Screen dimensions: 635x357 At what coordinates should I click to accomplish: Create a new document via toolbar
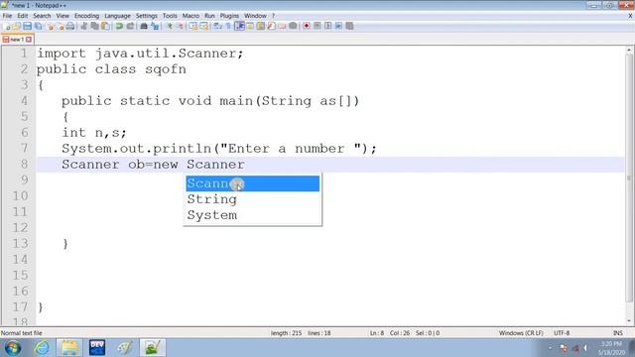click(7, 26)
